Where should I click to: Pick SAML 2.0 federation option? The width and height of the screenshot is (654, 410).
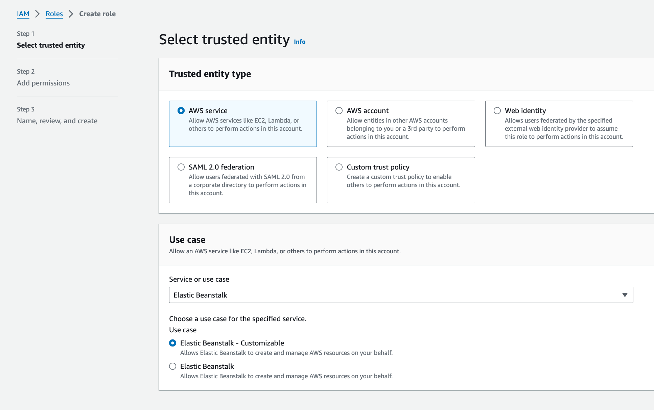(x=181, y=167)
